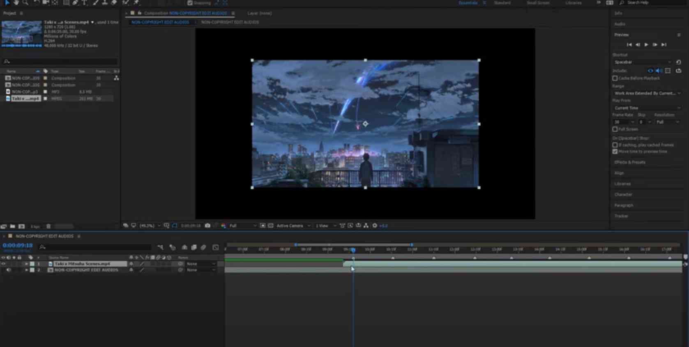The width and height of the screenshot is (689, 347).
Task: Switch to the Standard workspace
Action: [502, 2]
